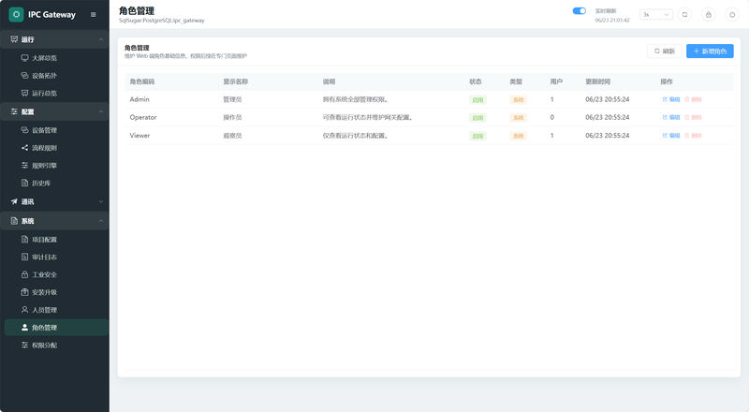The height and width of the screenshot is (412, 749).
Task: Click 启用 status tag in Admin row
Action: pyautogui.click(x=477, y=100)
